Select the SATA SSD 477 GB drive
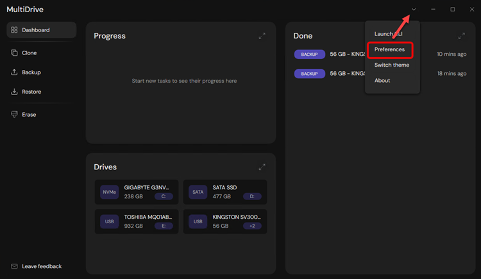481x279 pixels. coord(226,192)
